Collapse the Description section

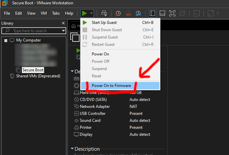pos(72,149)
